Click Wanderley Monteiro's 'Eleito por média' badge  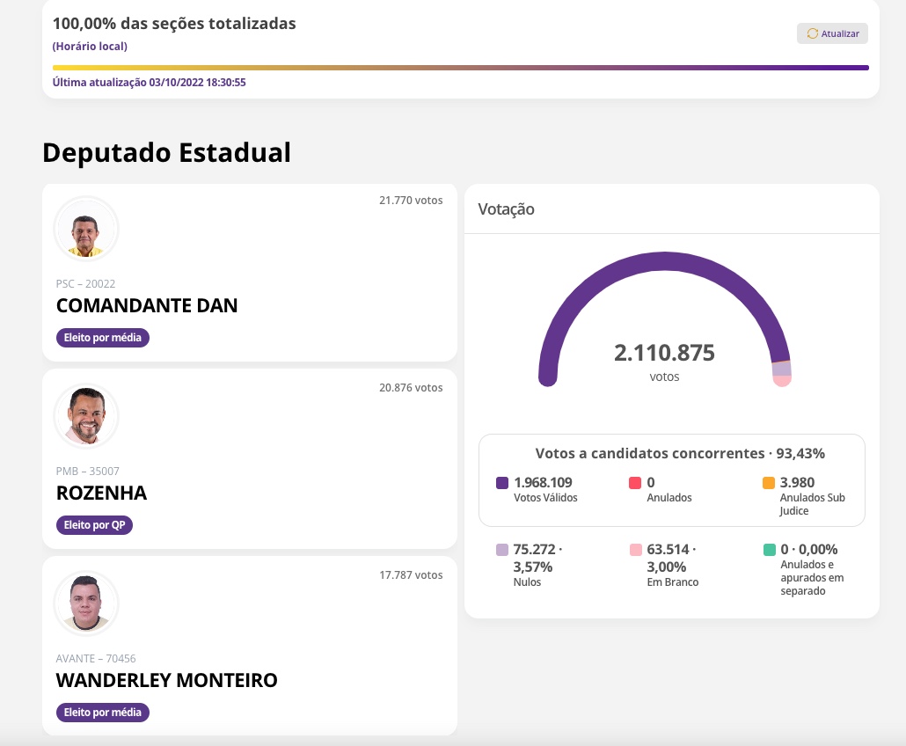click(103, 713)
